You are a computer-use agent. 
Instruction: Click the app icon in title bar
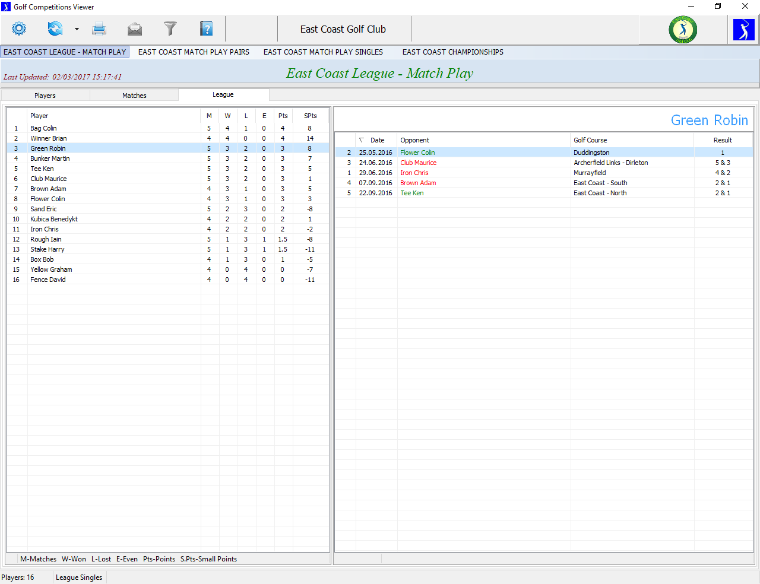(6, 7)
